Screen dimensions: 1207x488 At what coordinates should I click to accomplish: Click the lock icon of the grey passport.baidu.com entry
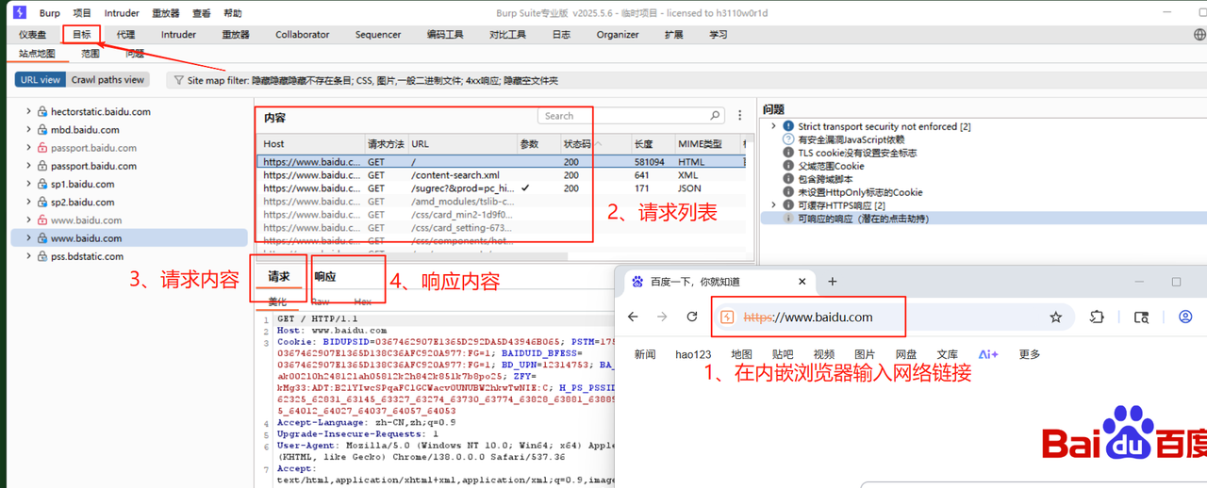click(41, 148)
